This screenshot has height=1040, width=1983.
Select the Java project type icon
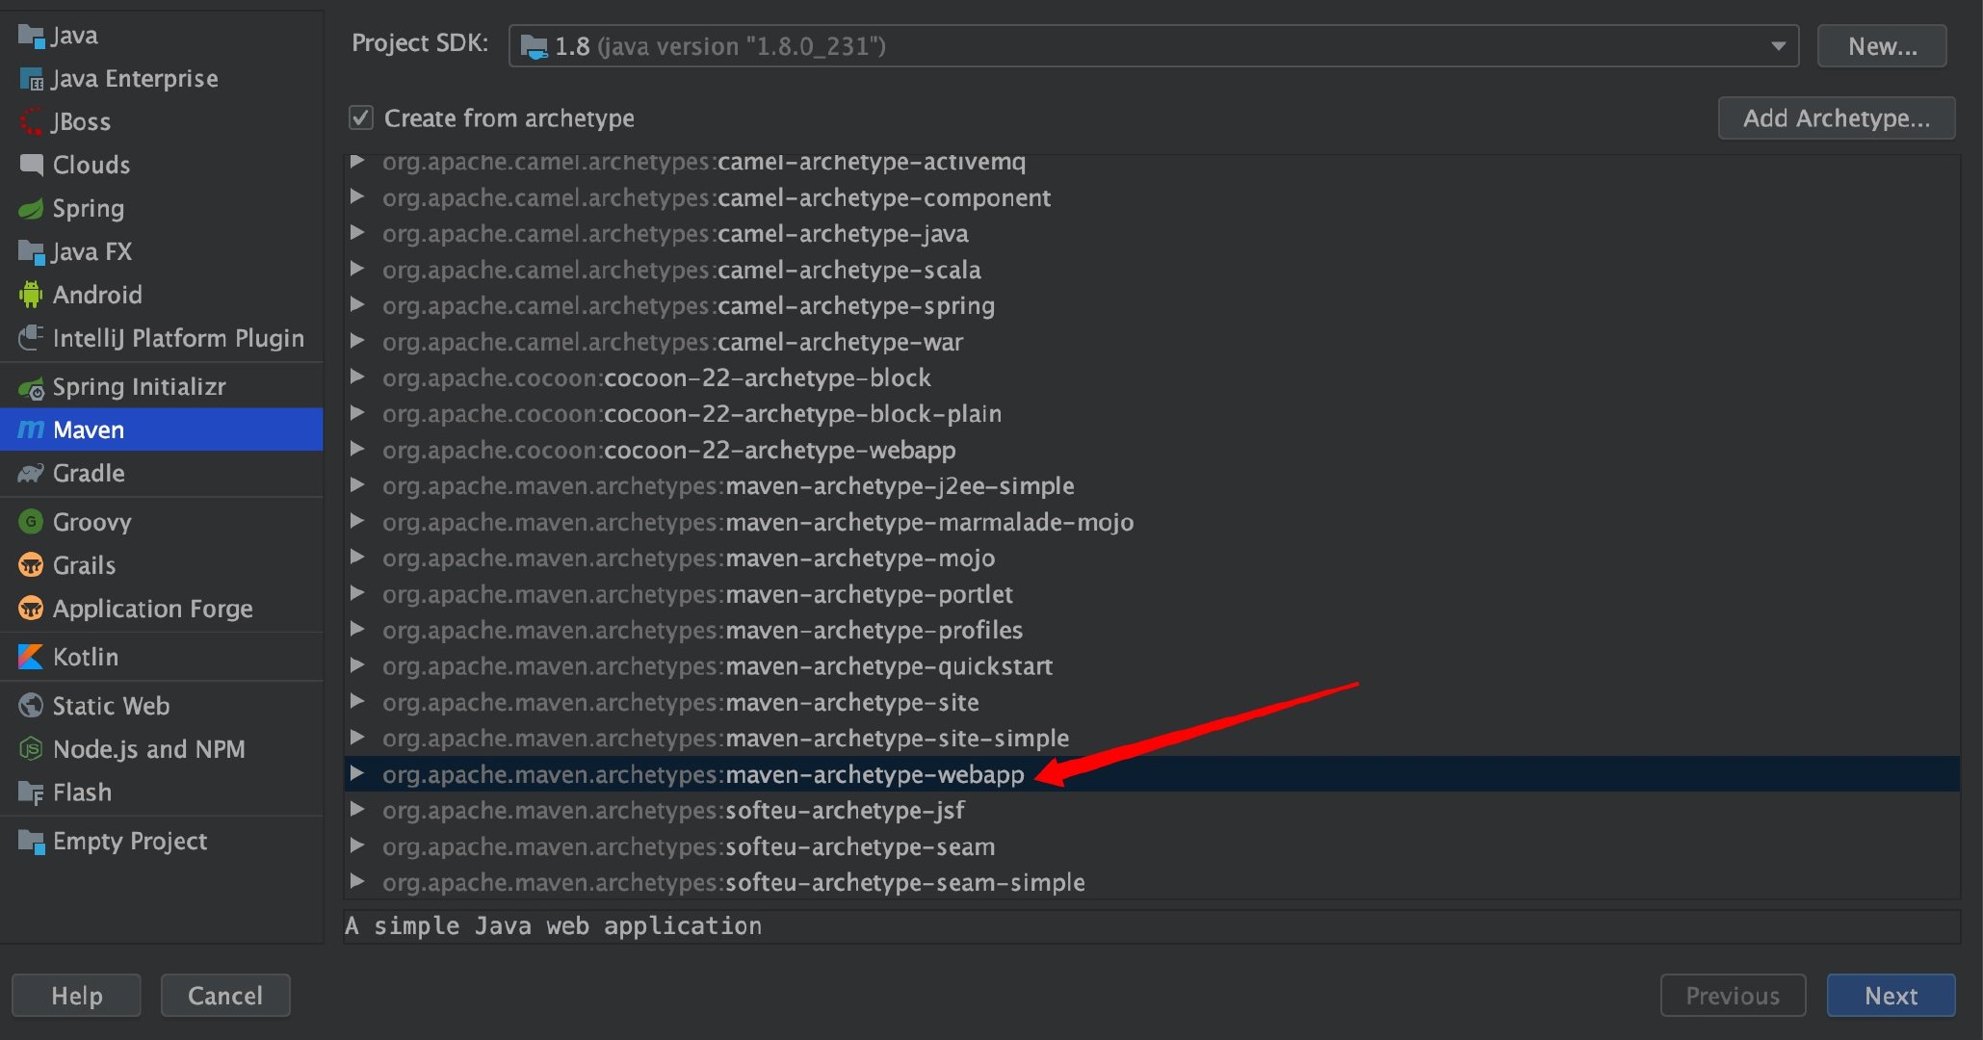point(31,37)
